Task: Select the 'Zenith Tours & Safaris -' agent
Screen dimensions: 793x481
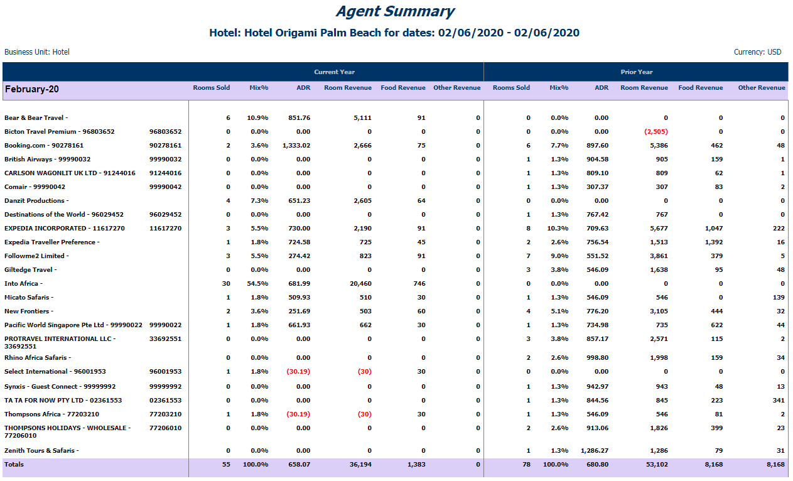Action: (41, 451)
